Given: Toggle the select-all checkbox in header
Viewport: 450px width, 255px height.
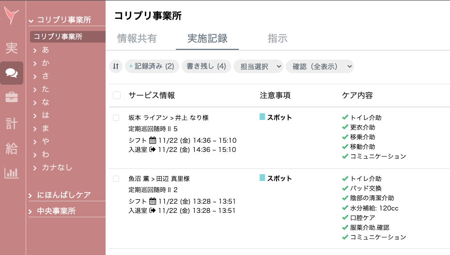Looking at the screenshot, I should tap(117, 95).
